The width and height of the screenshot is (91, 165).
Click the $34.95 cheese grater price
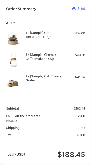[80, 77]
